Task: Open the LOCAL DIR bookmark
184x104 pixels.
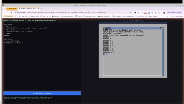Action: [x=117, y=16]
